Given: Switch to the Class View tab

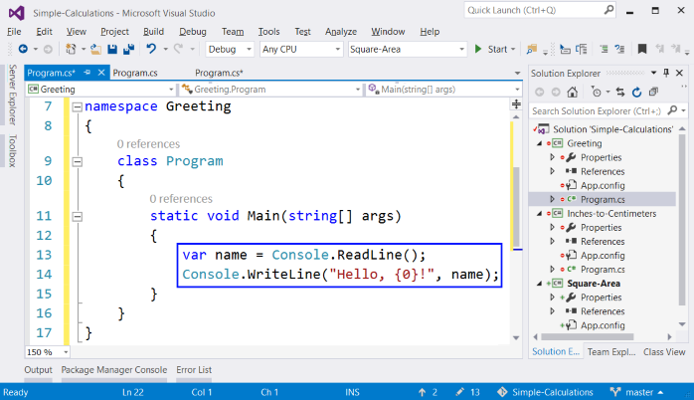Looking at the screenshot, I should [x=664, y=351].
